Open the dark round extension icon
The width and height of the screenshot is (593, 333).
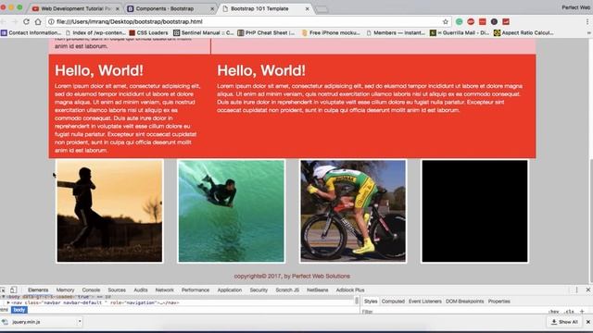494,21
